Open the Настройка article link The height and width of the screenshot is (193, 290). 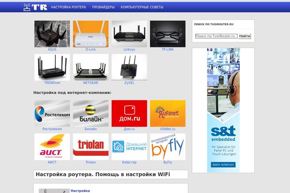pyautogui.click(x=80, y=191)
